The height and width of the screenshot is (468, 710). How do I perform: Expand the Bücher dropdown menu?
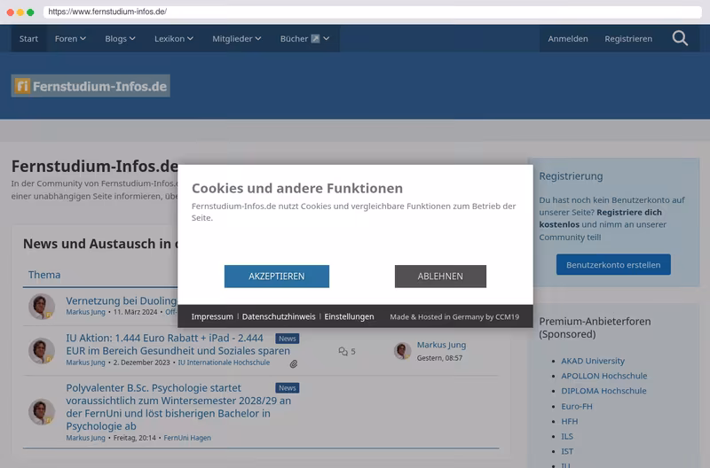pos(304,39)
